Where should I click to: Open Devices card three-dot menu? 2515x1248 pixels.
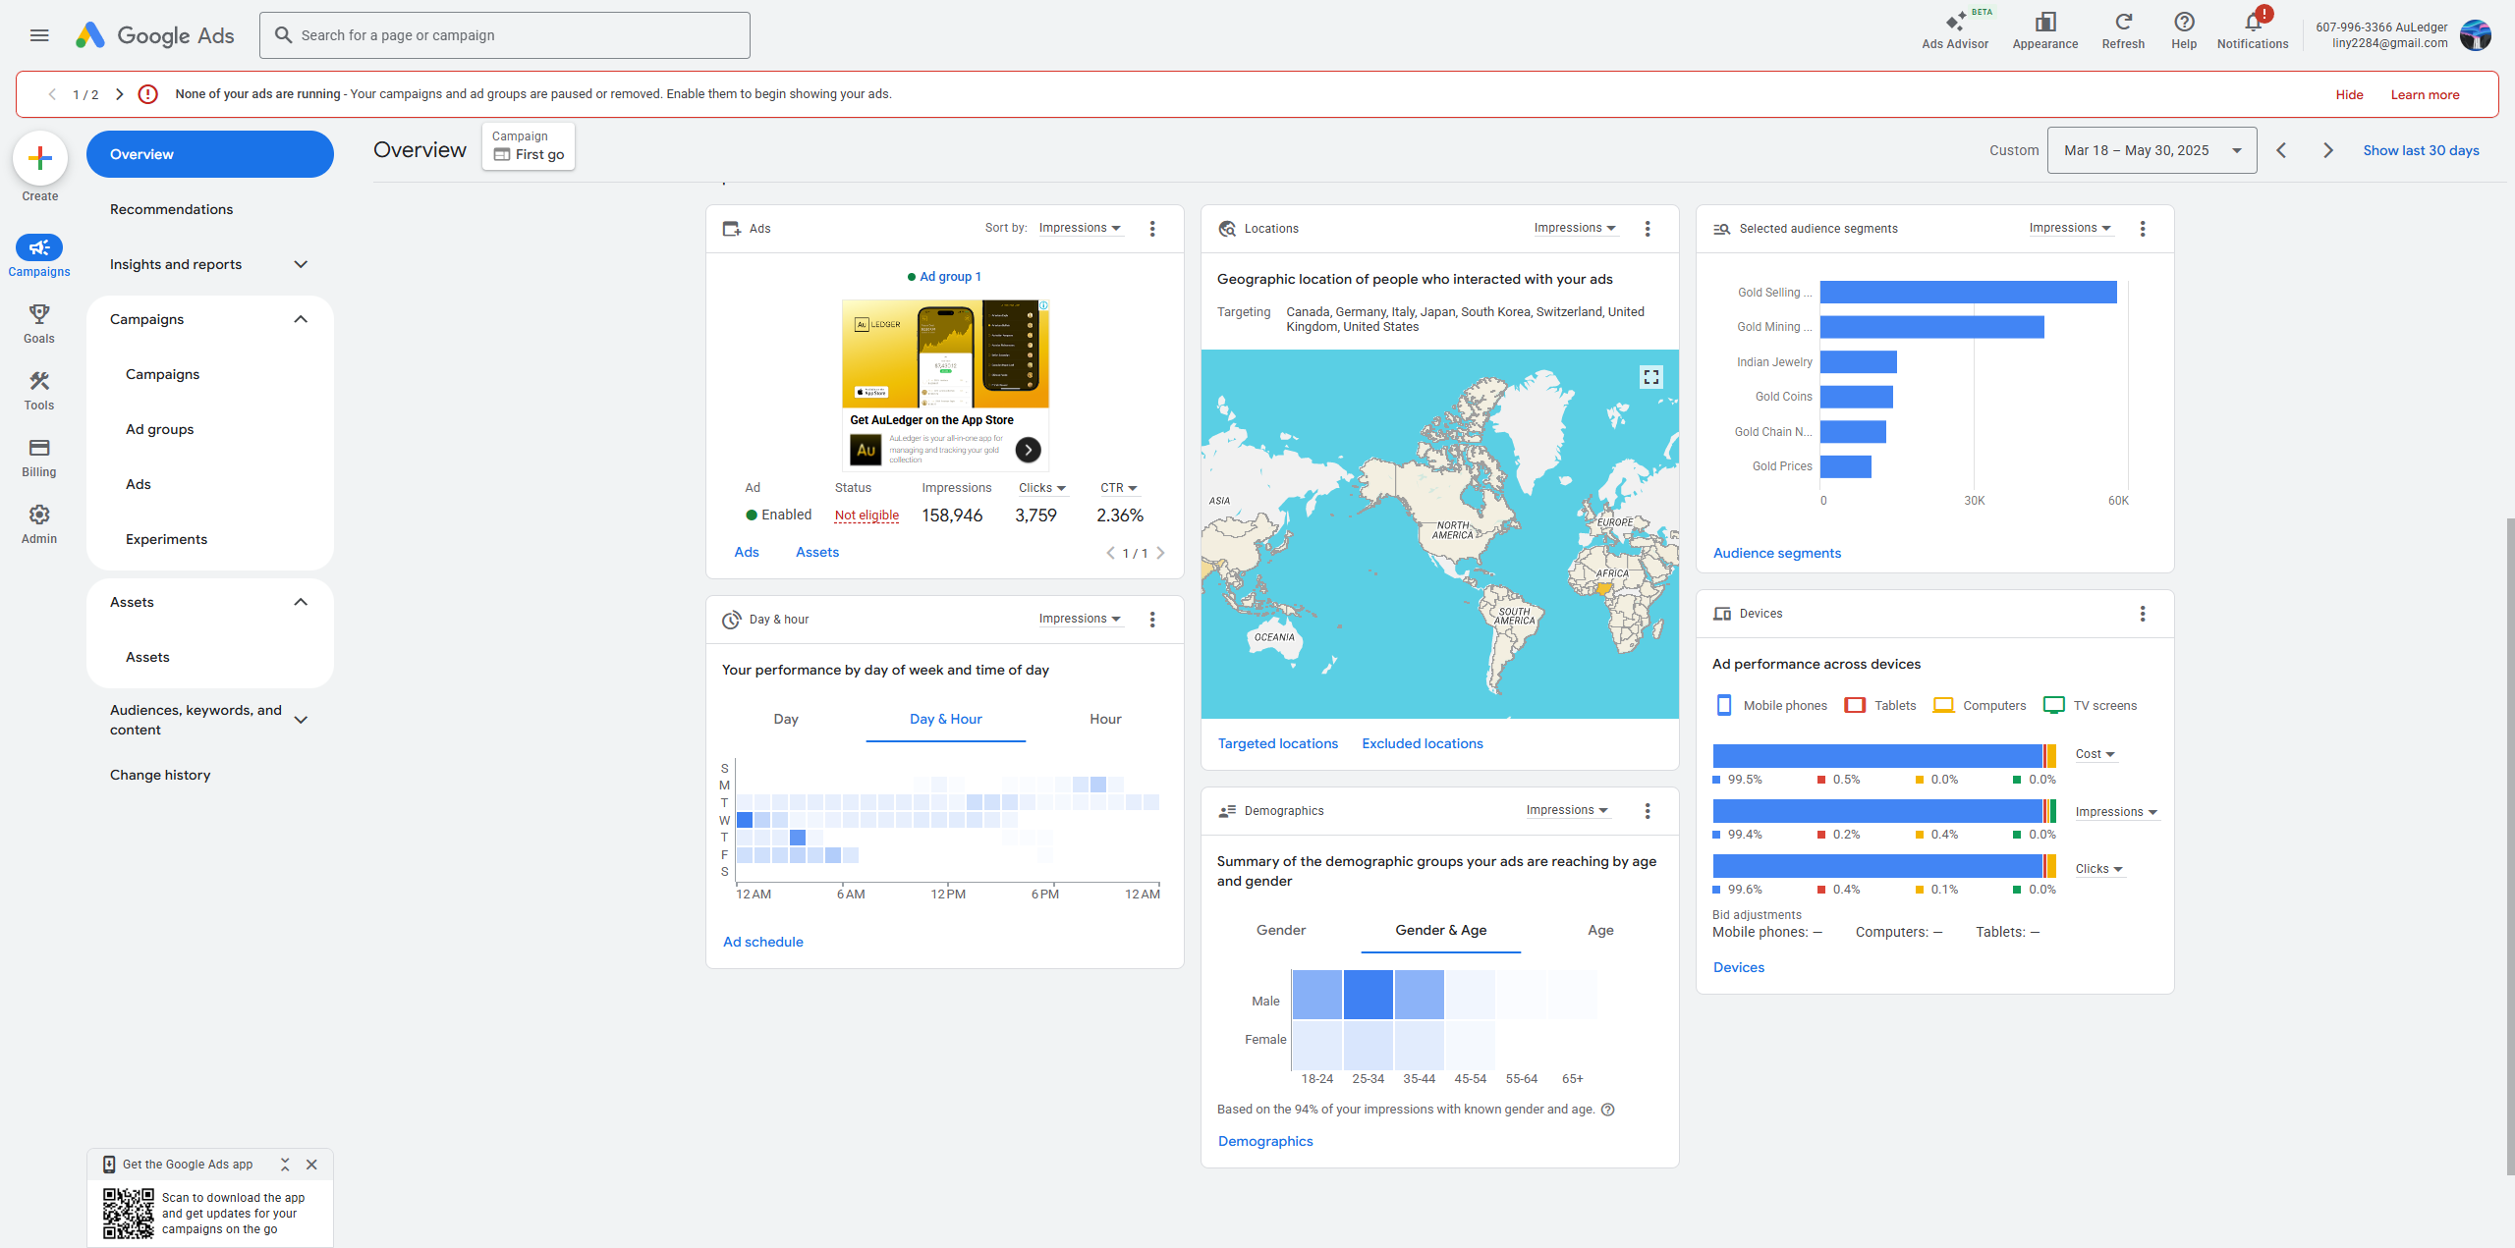coord(2143,614)
